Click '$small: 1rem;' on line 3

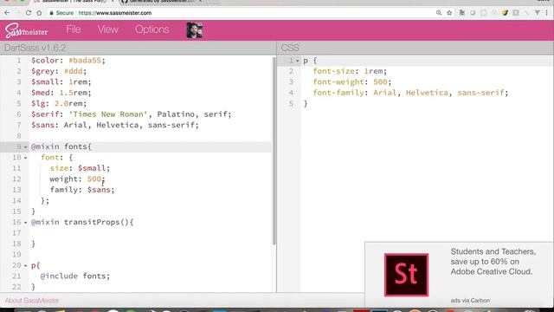pos(61,82)
